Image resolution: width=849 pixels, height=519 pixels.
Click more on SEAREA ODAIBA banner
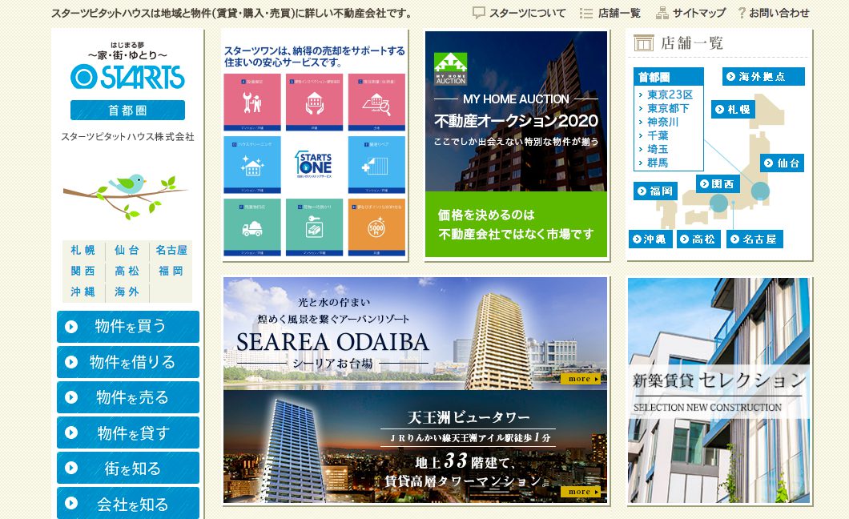[x=580, y=379]
